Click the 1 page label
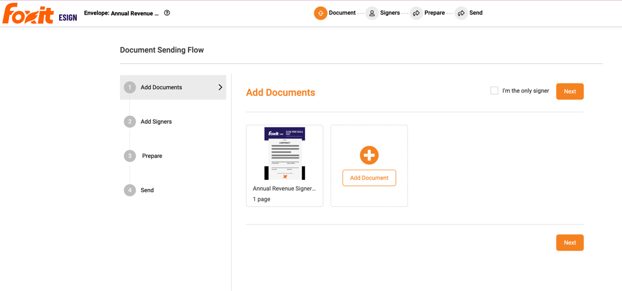This screenshot has height=291, width=622. [262, 199]
